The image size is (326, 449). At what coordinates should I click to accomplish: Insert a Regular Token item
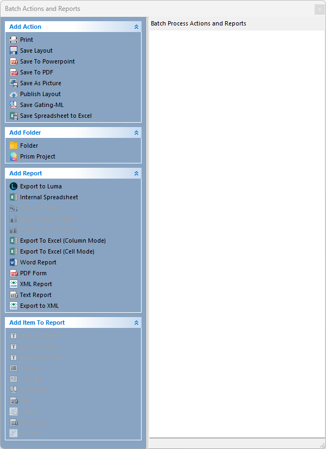(35, 336)
